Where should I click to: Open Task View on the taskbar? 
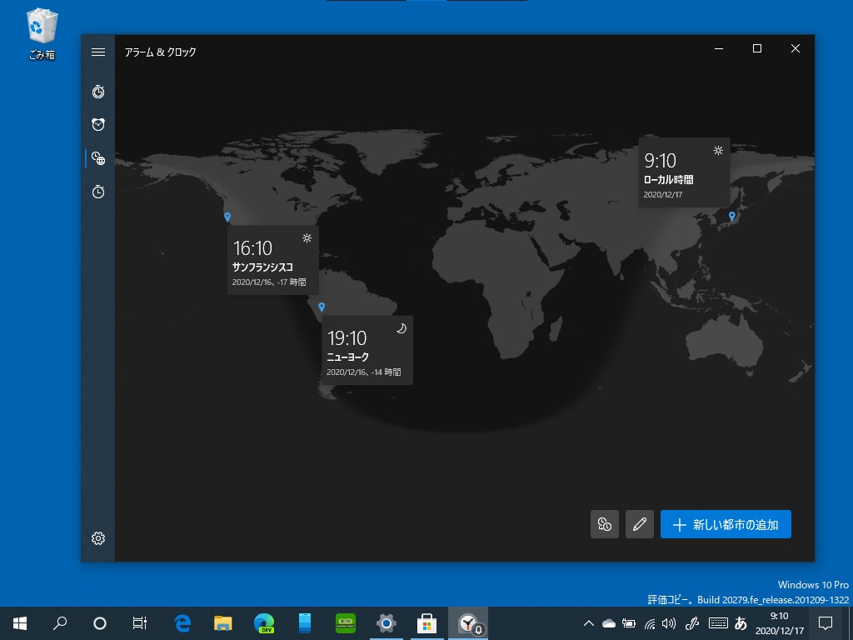[x=140, y=623]
